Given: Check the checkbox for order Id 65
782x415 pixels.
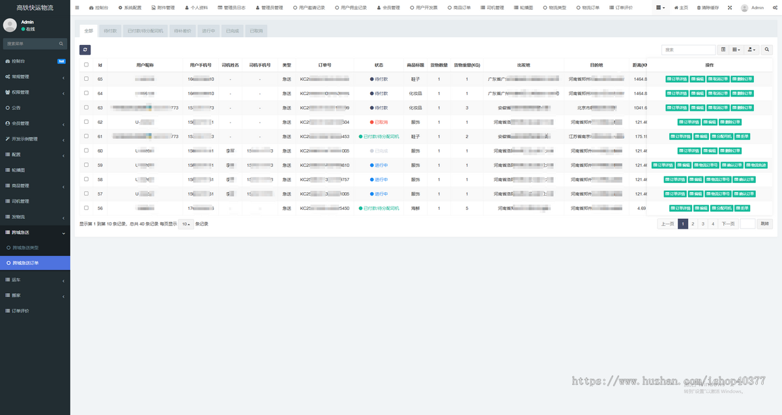Looking at the screenshot, I should [x=86, y=79].
